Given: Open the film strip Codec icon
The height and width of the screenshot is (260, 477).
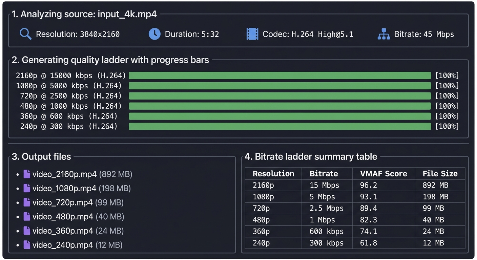Looking at the screenshot, I should coord(252,34).
